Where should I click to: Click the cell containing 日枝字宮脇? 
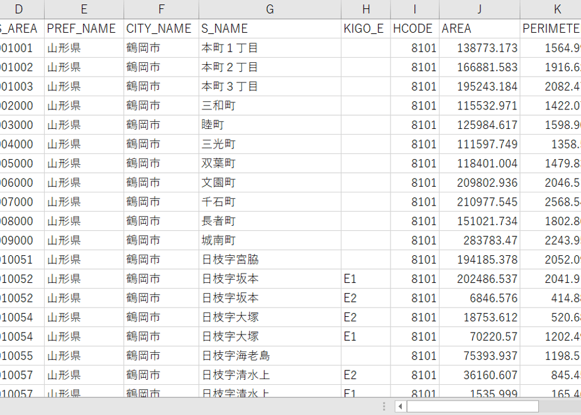tap(270, 260)
